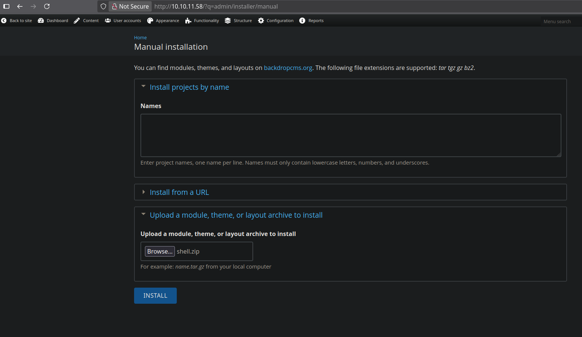Collapse the Install projects by name section
The width and height of the screenshot is (582, 337).
point(189,87)
